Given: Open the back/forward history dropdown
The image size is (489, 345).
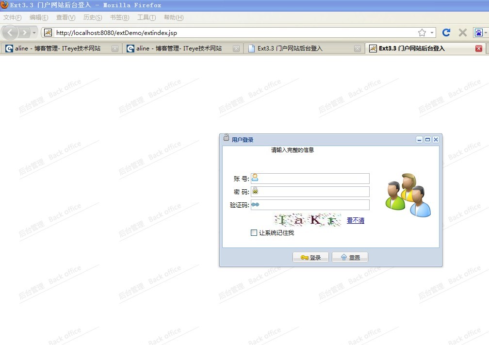Looking at the screenshot, I should click(x=34, y=33).
